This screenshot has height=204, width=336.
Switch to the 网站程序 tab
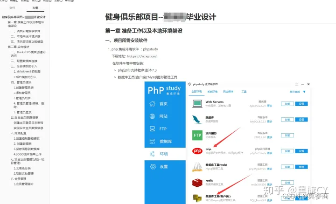coord(228,92)
